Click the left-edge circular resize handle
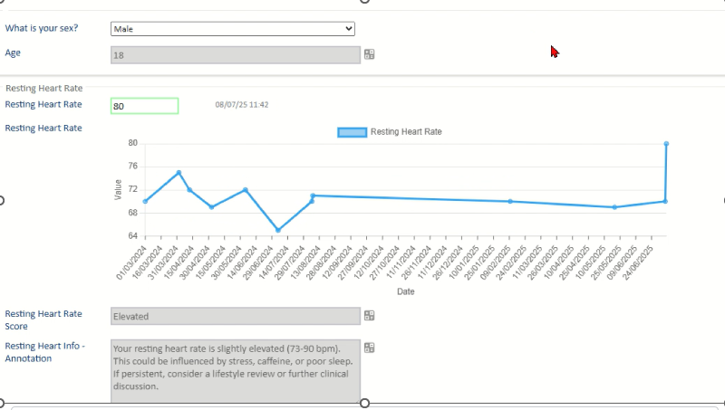Viewport: 725px width, 410px height. (2, 200)
